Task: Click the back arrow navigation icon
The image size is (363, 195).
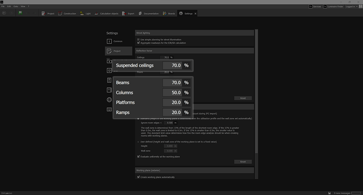Action: pyautogui.click(x=4, y=13)
